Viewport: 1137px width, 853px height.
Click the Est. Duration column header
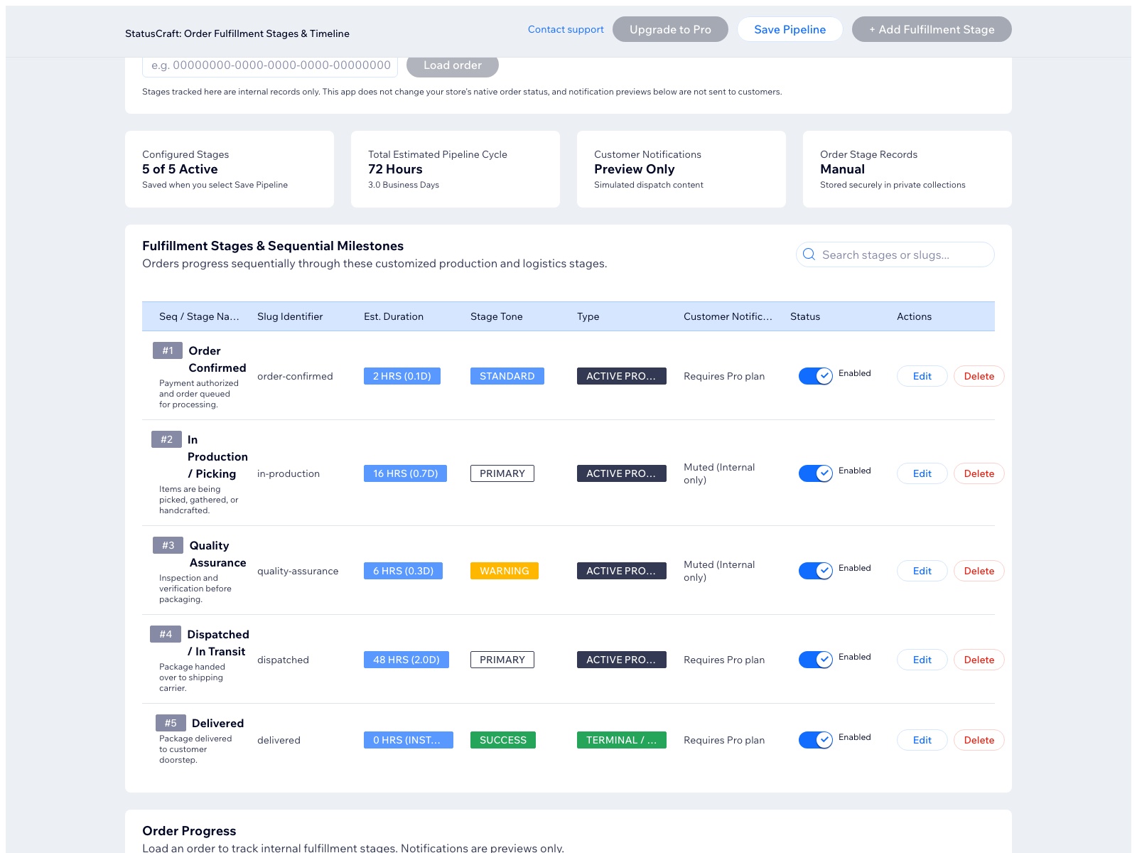394,316
